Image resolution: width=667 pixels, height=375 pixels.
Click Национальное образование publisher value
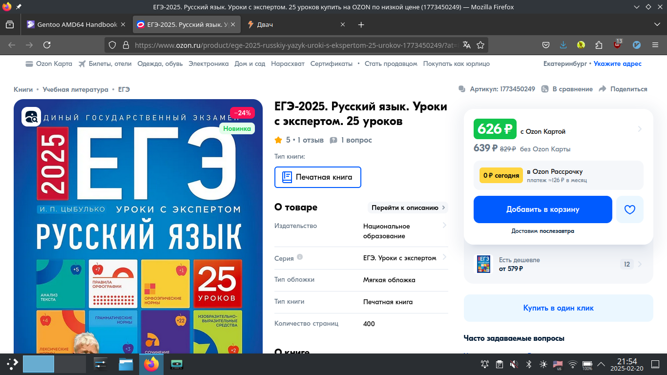(387, 231)
